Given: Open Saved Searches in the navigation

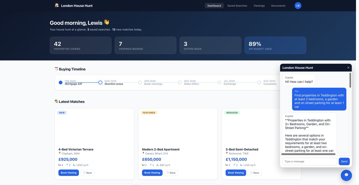Looking at the screenshot, I should [x=237, y=6].
